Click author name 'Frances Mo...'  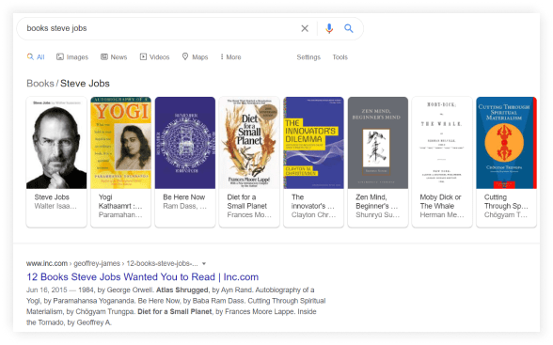coord(249,215)
